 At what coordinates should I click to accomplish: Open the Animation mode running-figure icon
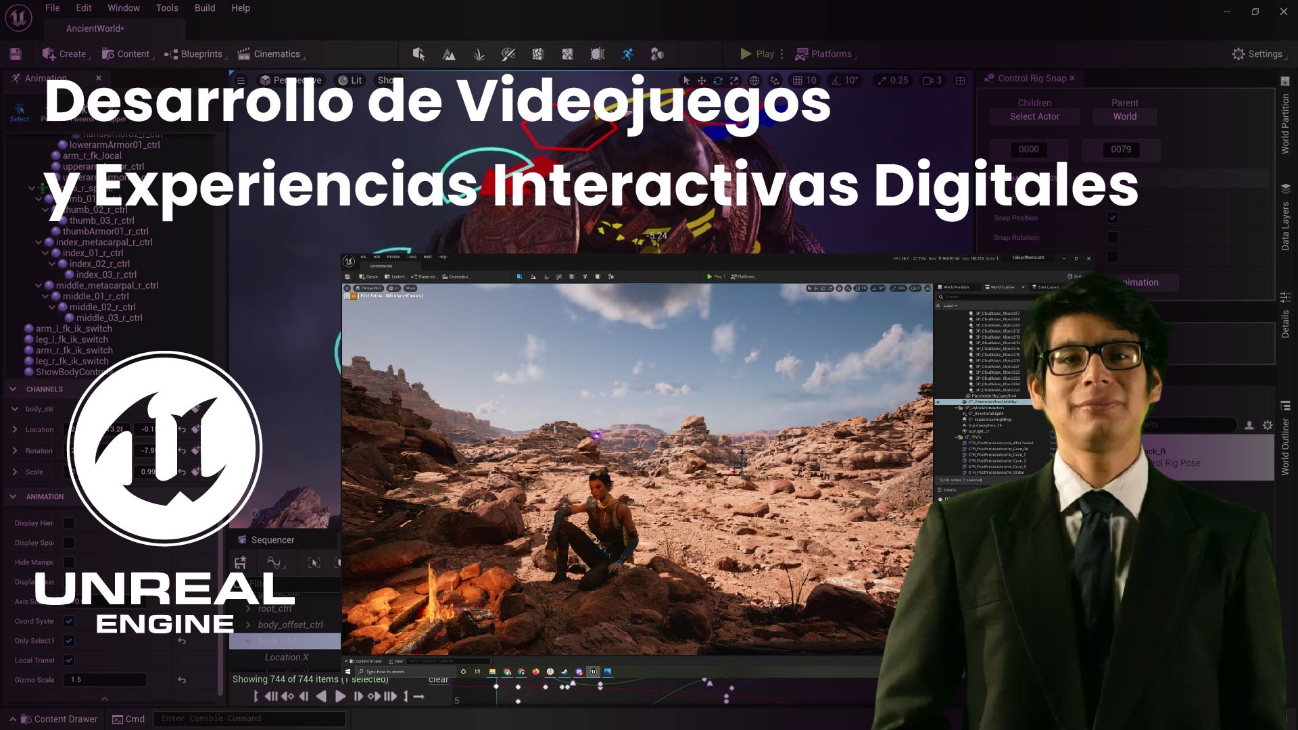coord(627,54)
